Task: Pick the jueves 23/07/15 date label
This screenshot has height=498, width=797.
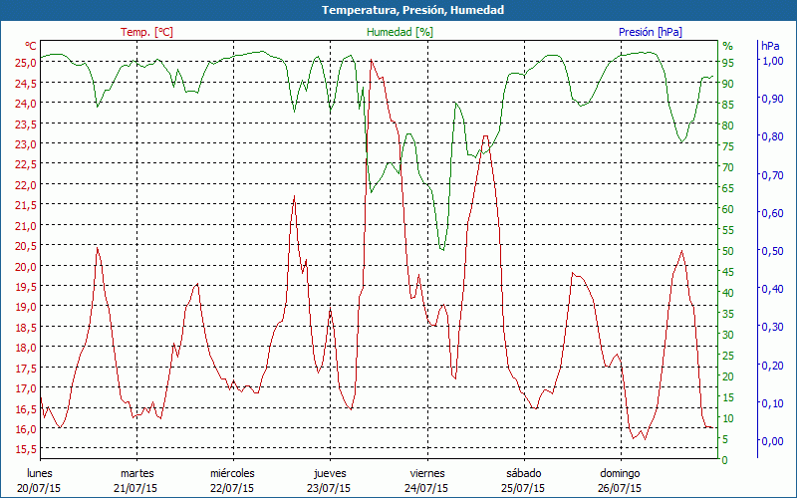Action: point(330,480)
